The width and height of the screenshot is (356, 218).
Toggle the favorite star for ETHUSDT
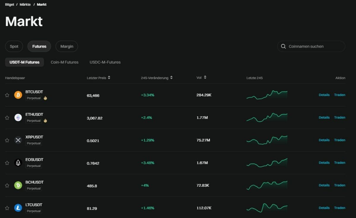click(7, 117)
